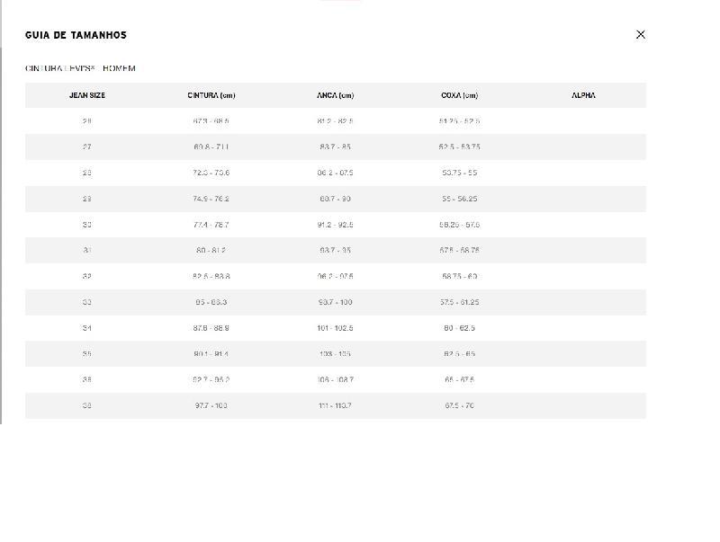The height and width of the screenshot is (542, 720).
Task: Close the Guia de Tamanhos dialog
Action: (x=641, y=34)
